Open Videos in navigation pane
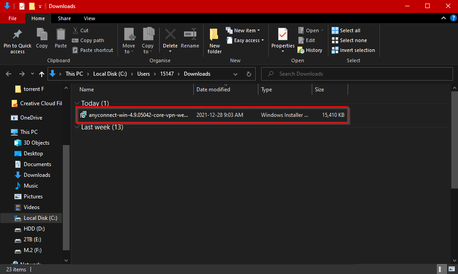This screenshot has width=458, height=274. click(x=27, y=207)
